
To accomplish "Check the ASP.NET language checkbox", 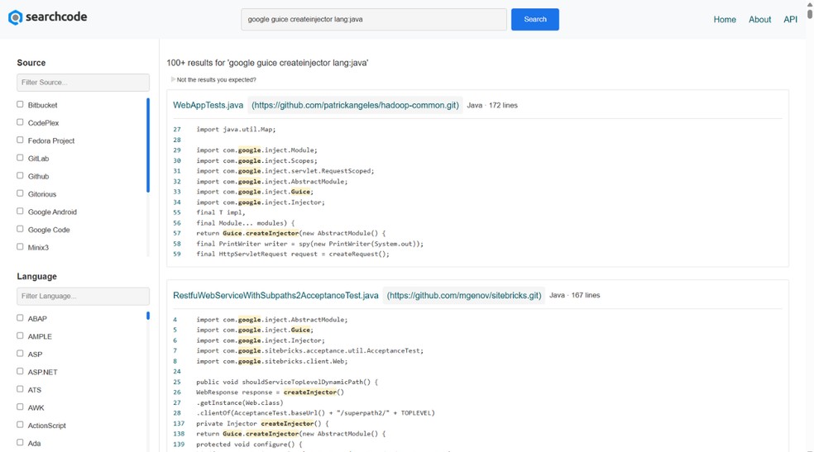I will [20, 371].
